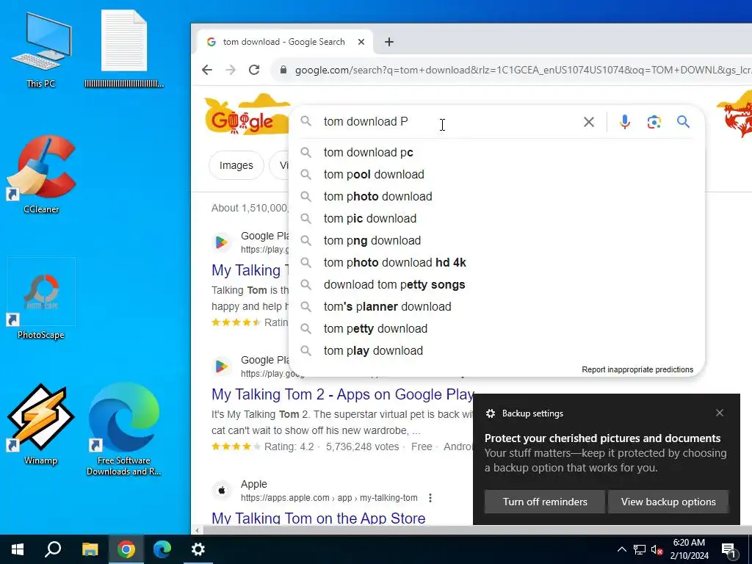
Task: Choose suggestion 'tom petty download'
Action: (497, 329)
